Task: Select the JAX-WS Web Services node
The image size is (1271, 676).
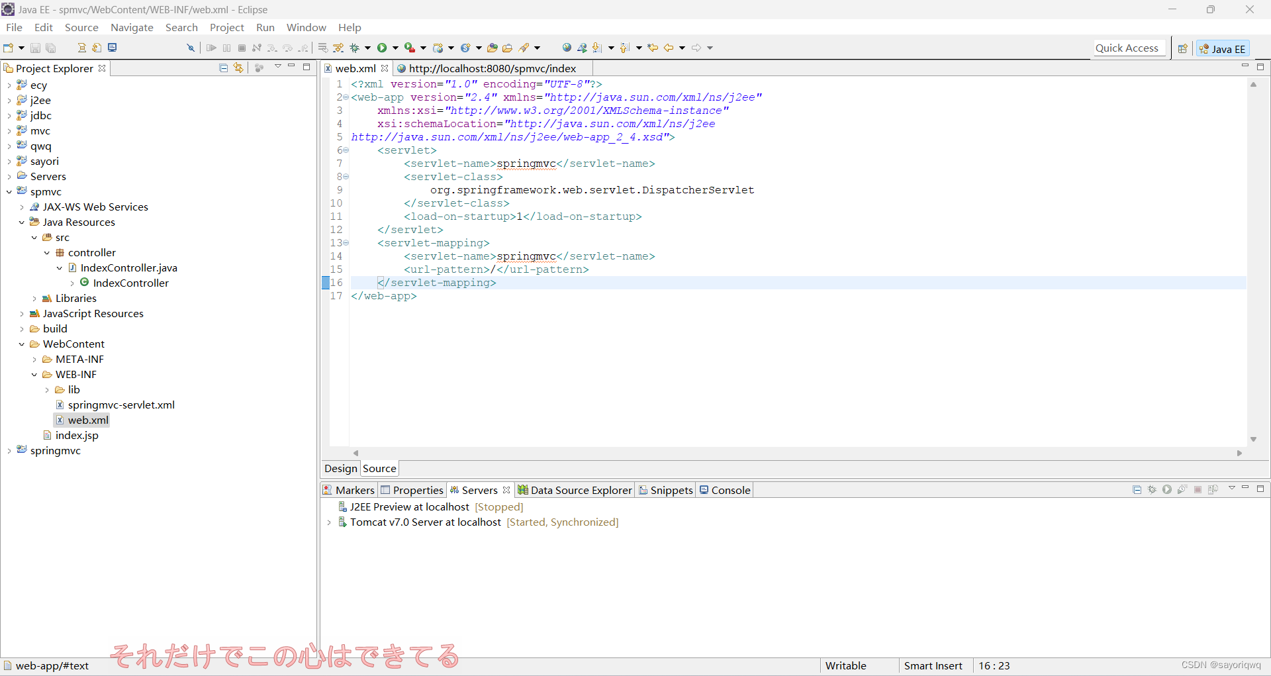Action: [95, 207]
